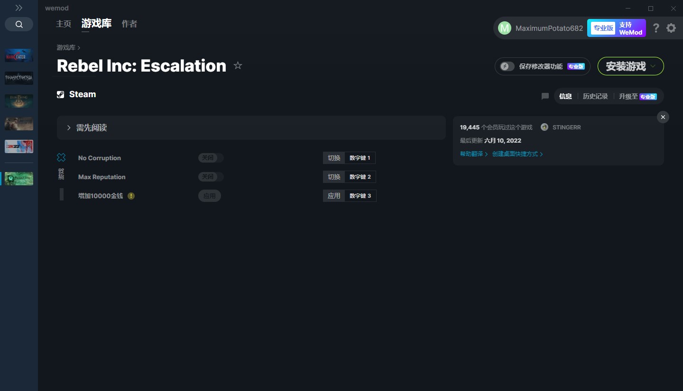Edit 数字键 2 hotkey binding
This screenshot has height=391, width=683.
click(x=360, y=177)
